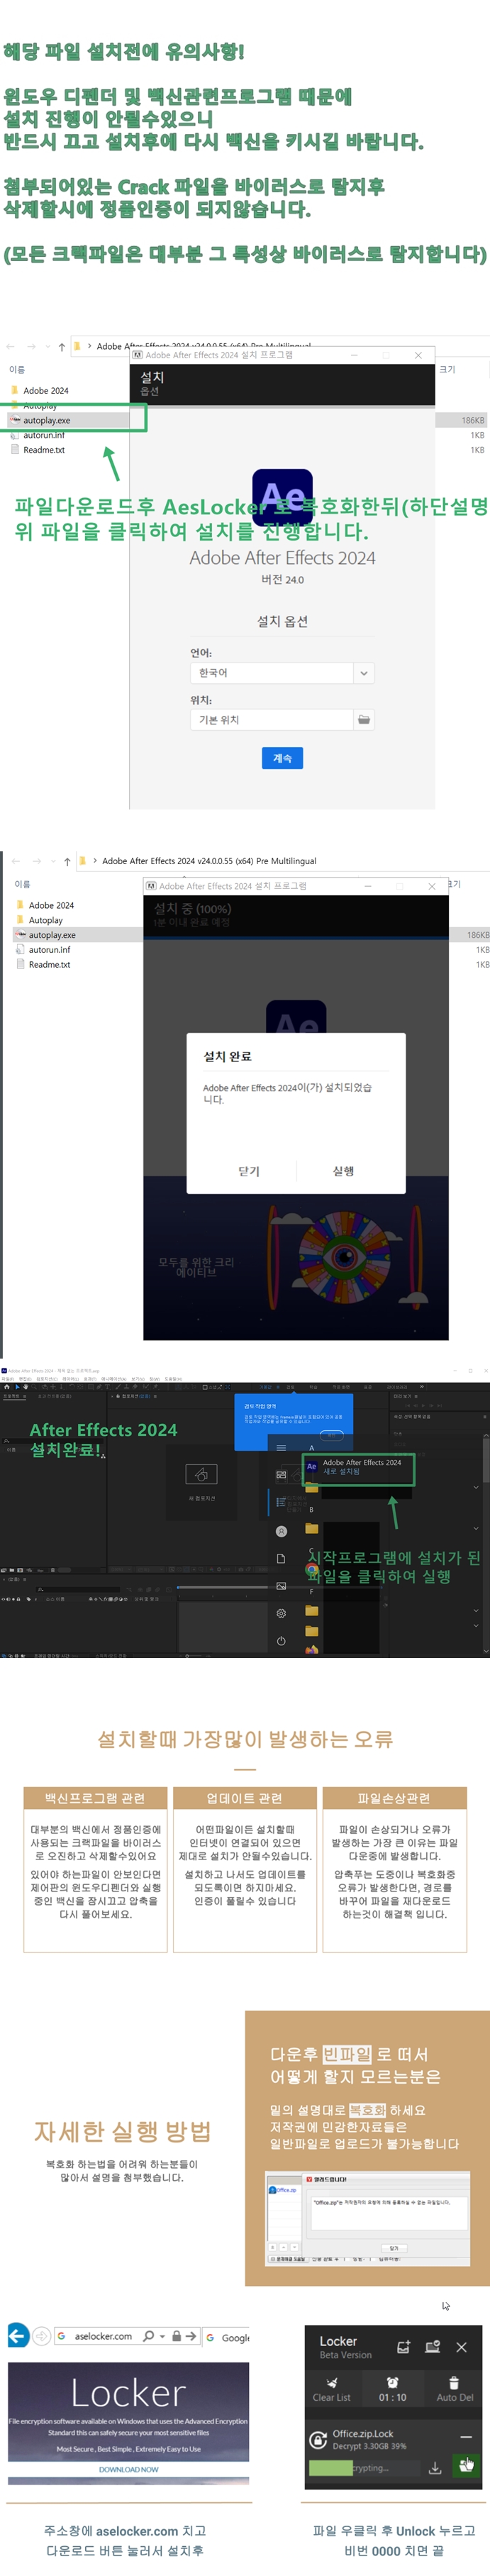Viewport: 490px width, 2576px height.
Task: Open the 언어 dropdown showing 한국어
Action: click(x=272, y=673)
